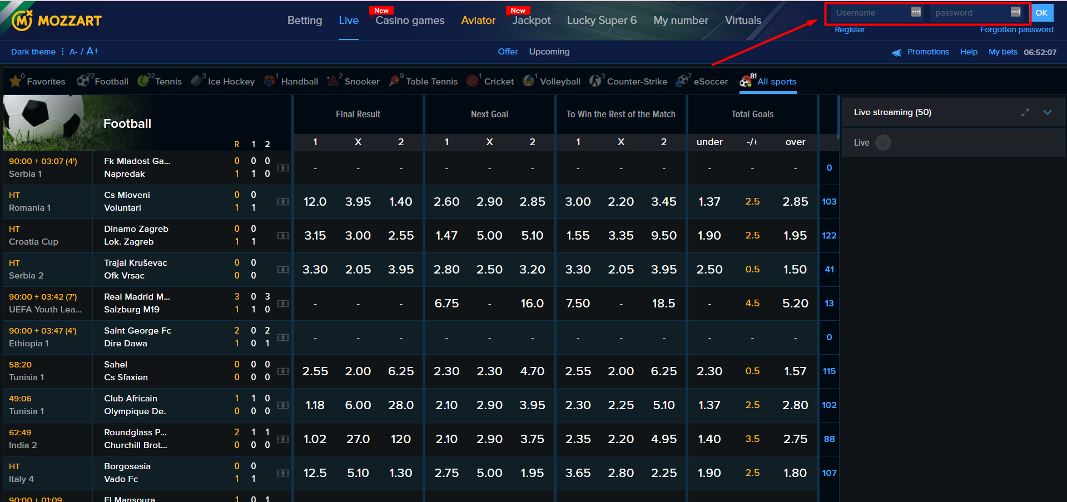Open password manager icon in password field
1067x502 pixels.
(x=1015, y=12)
